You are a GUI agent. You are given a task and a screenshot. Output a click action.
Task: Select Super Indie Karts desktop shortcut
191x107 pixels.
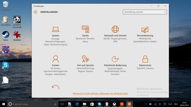[x=6, y=52]
